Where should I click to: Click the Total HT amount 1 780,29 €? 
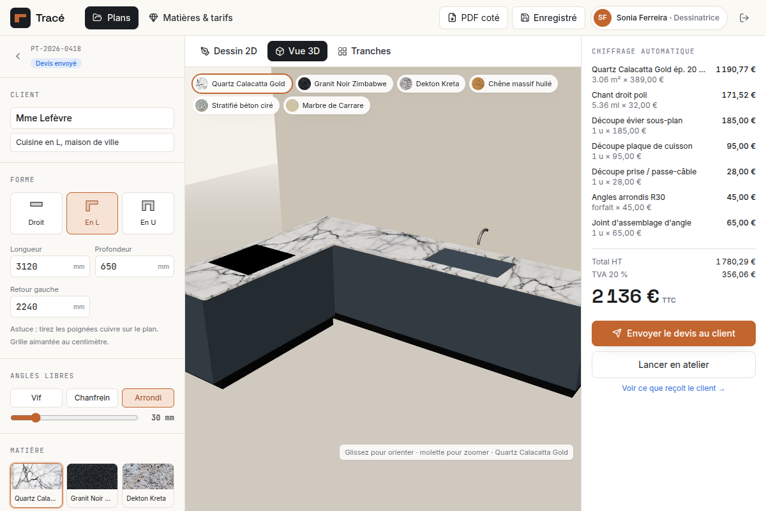(x=735, y=262)
